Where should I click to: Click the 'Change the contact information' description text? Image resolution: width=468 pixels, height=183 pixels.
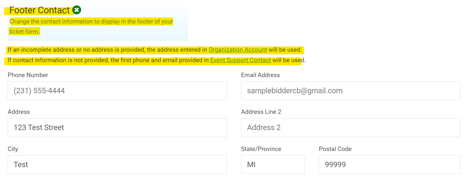[91, 22]
